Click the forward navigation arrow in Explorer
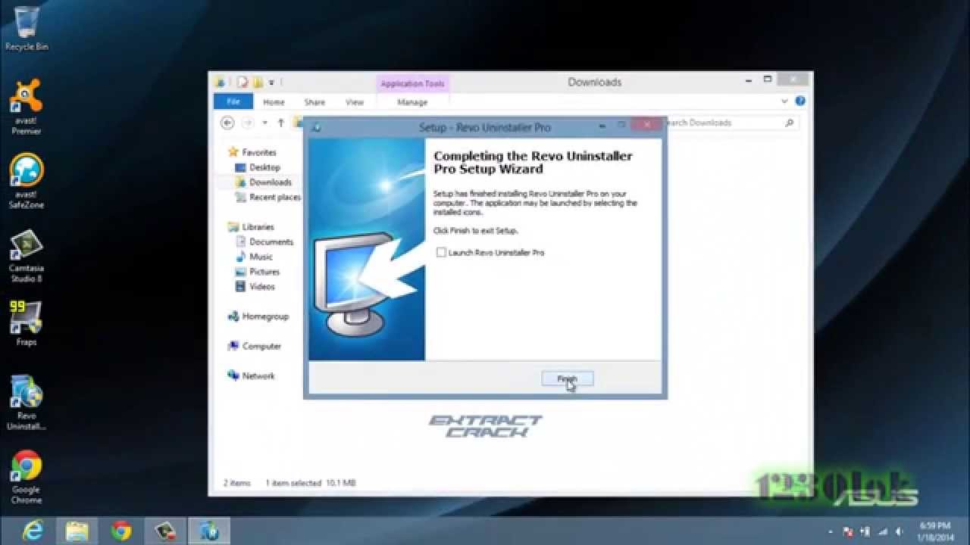The height and width of the screenshot is (545, 970). (x=247, y=123)
